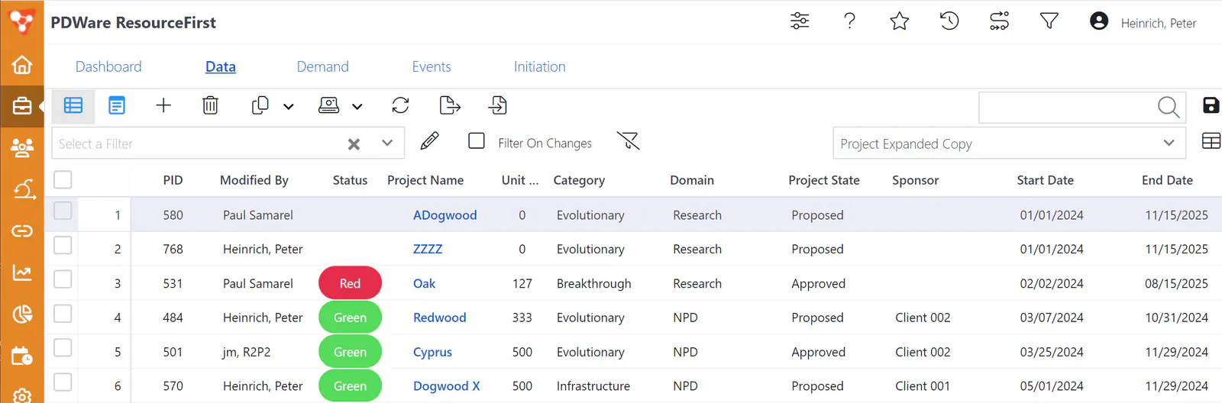
Task: Open the column layout grid icon
Action: [1211, 141]
